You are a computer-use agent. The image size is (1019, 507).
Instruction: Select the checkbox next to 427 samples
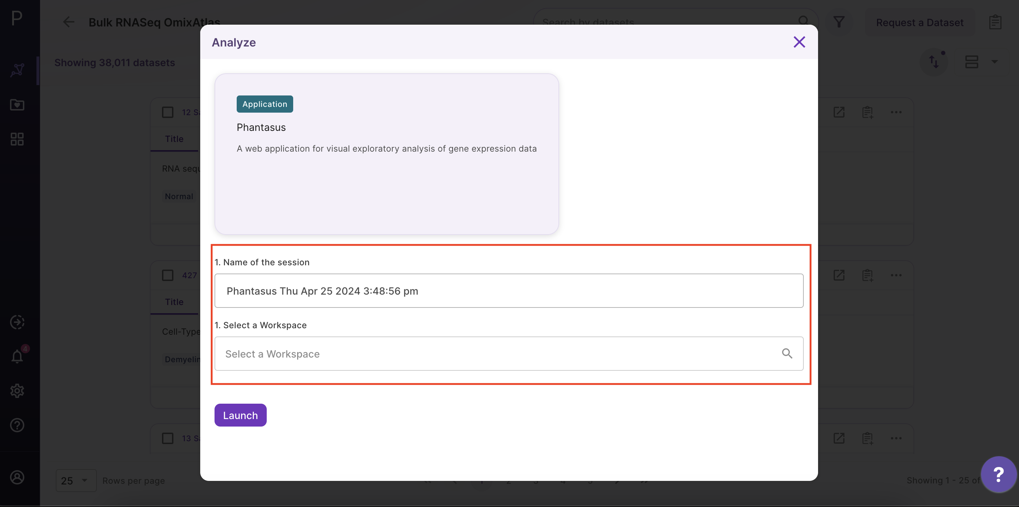click(167, 275)
